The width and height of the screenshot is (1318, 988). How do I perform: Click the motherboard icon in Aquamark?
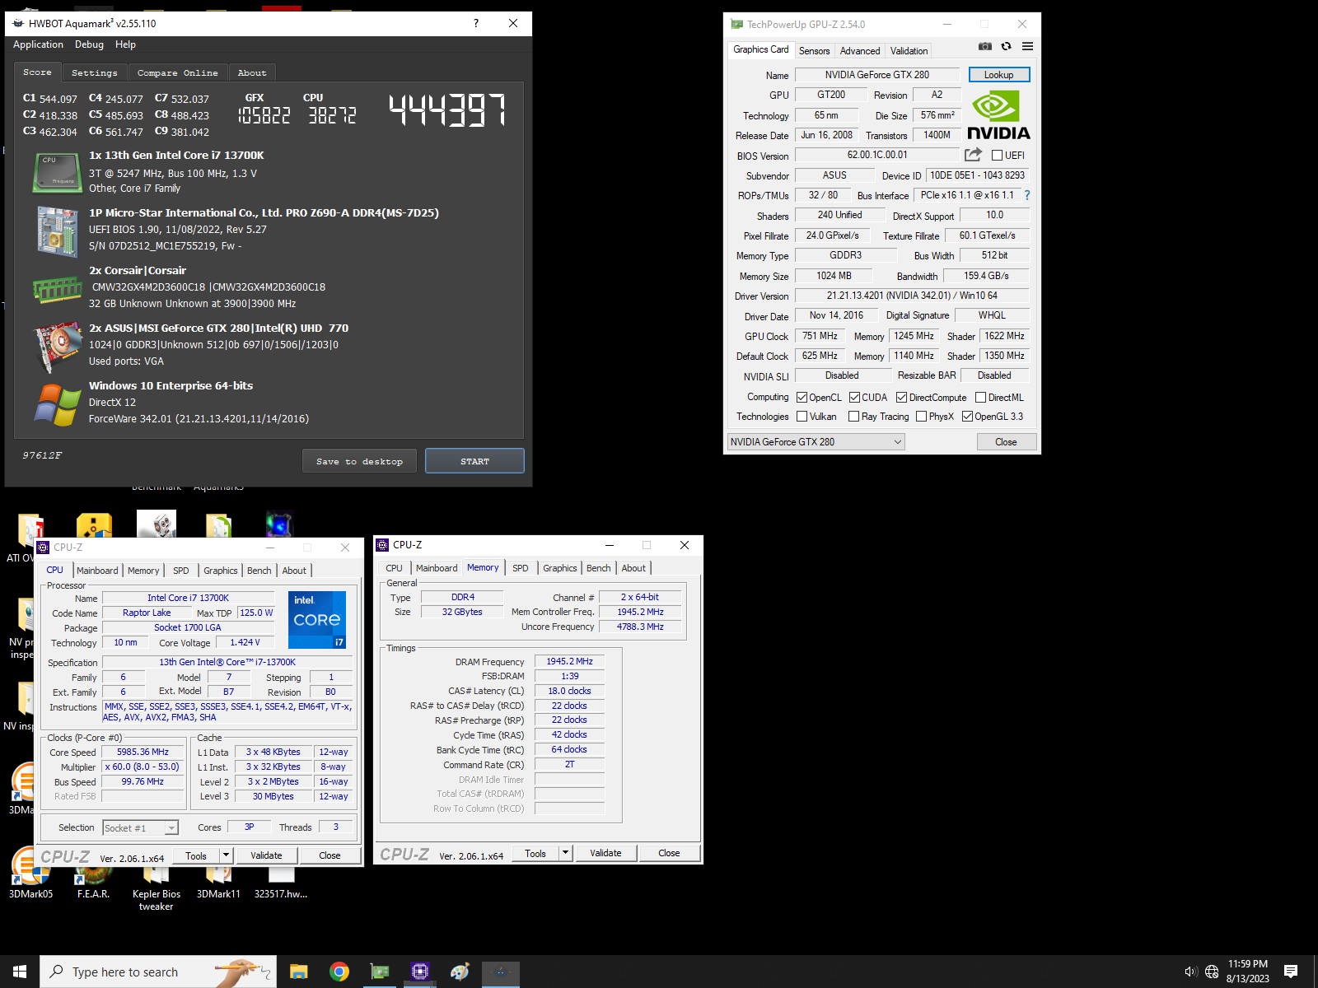coord(57,231)
